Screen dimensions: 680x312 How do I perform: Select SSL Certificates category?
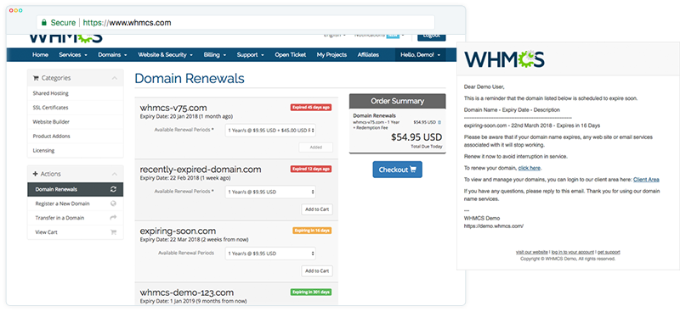click(76, 108)
